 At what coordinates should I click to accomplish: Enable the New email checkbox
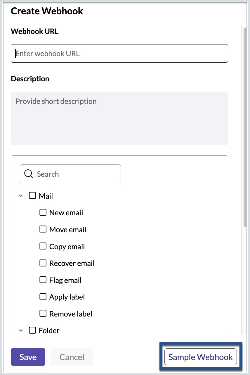pos(43,212)
